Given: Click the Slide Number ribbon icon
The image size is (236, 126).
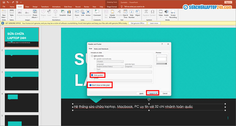Looking at the screenshot, I should pos(132,12).
